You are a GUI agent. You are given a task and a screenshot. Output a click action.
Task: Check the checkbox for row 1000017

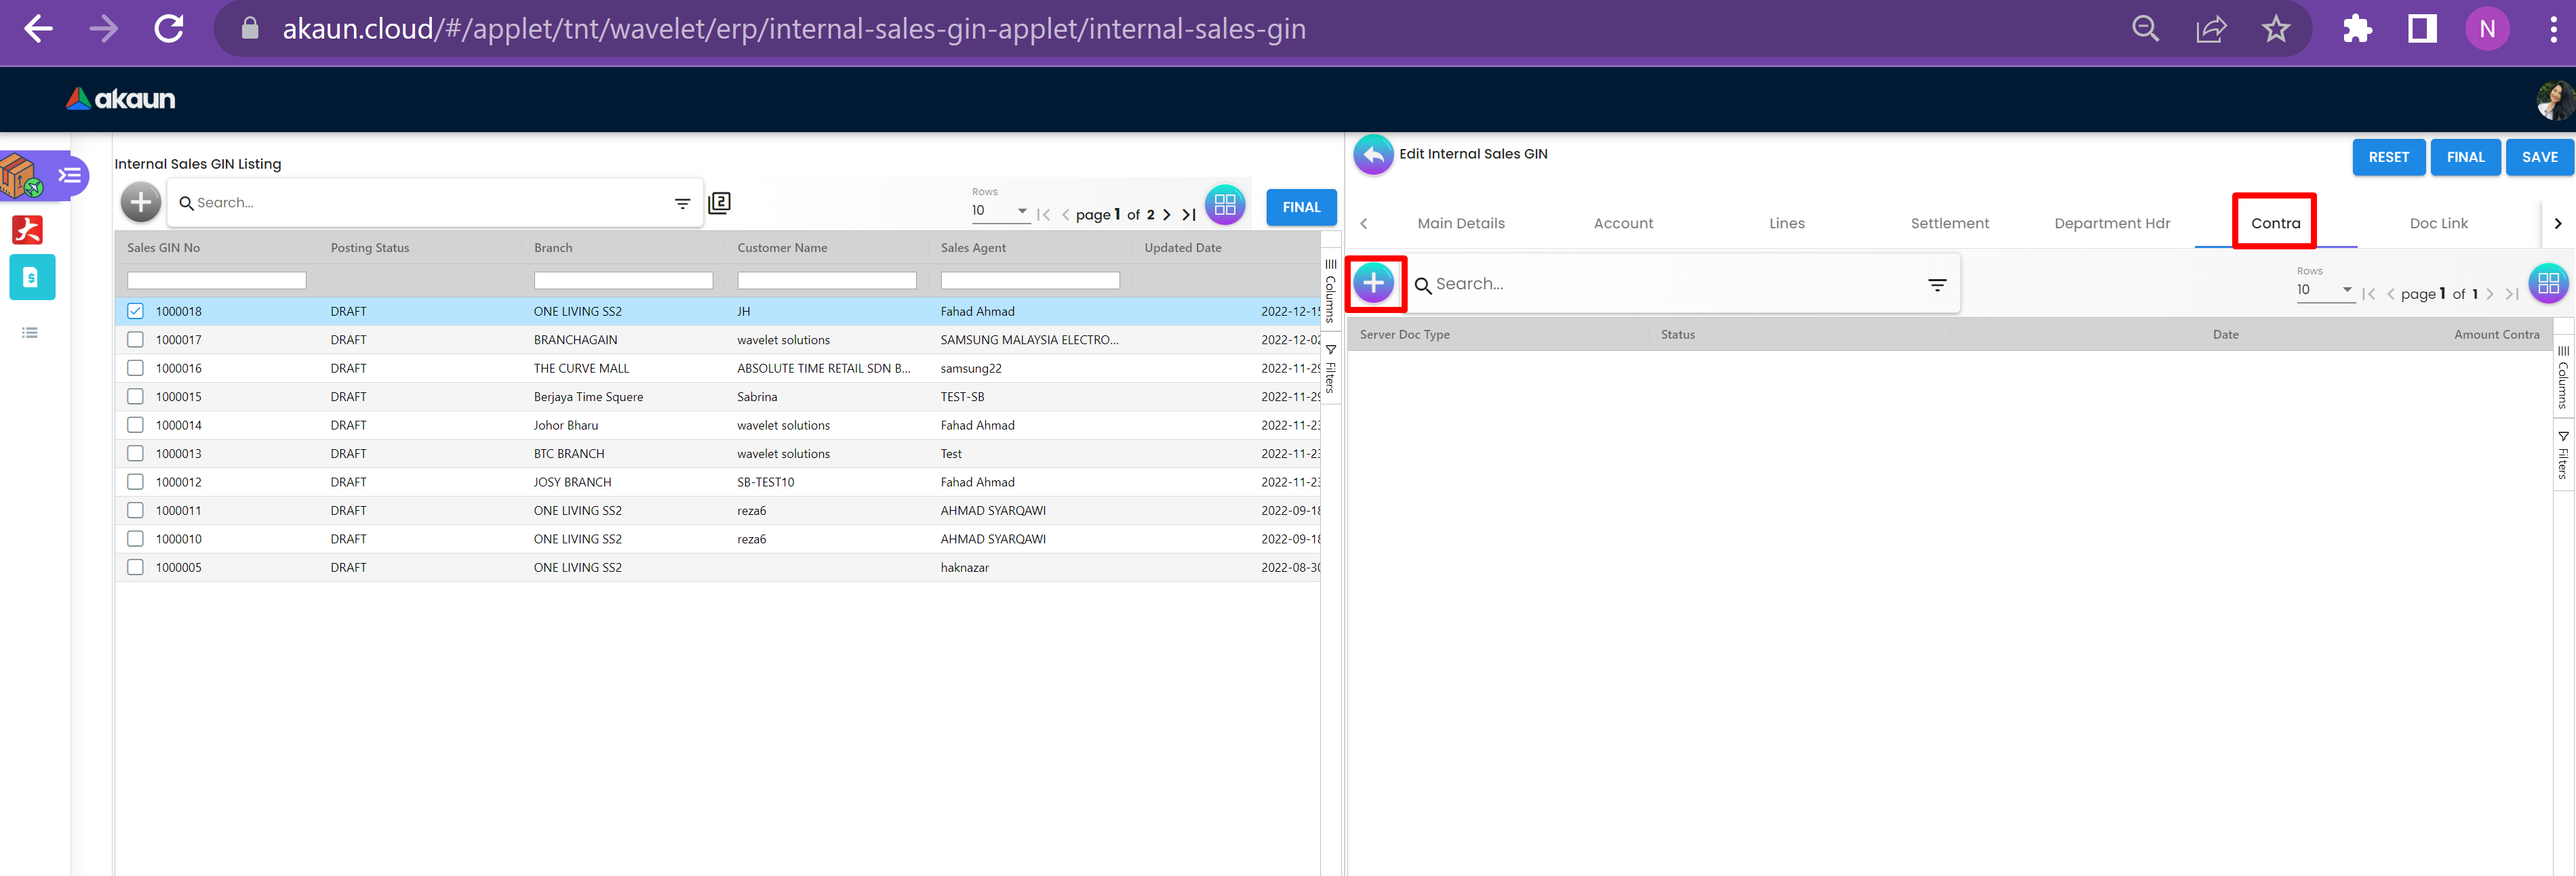135,339
